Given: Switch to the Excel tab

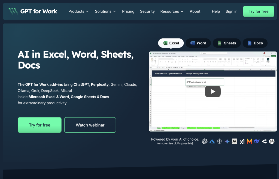Looking at the screenshot, I should 171,43.
